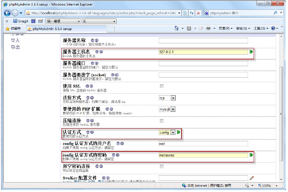
Task: Open the 连接方式 tcp dropdown
Action: tap(167, 98)
